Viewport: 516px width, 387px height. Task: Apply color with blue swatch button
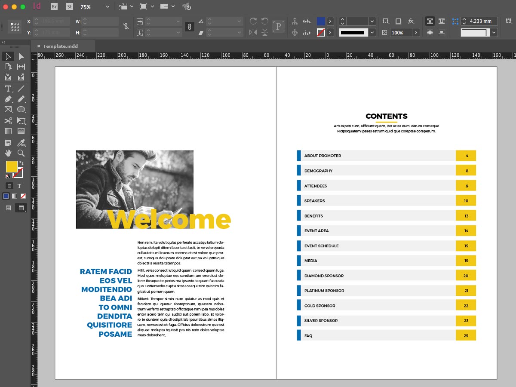coord(6,196)
